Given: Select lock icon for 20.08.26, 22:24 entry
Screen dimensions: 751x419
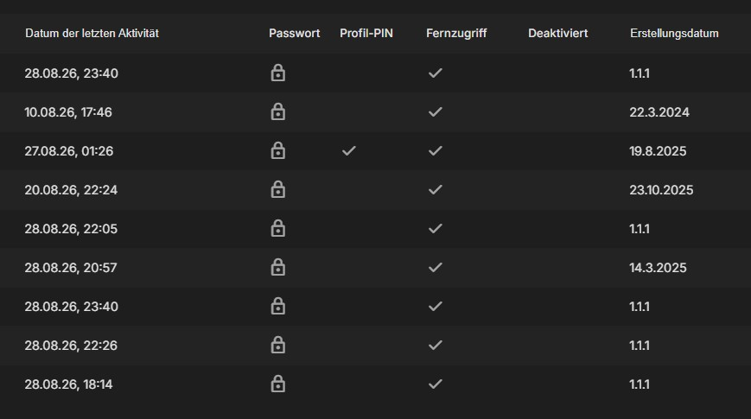Looking at the screenshot, I should pos(277,189).
